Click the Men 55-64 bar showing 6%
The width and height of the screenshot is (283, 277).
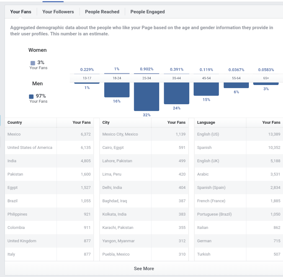click(x=236, y=85)
